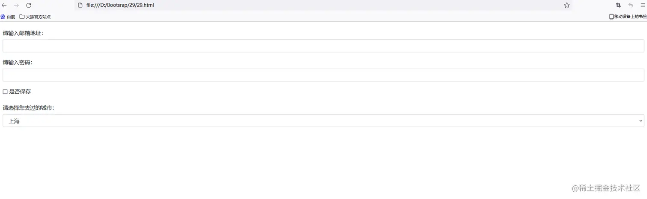Click the forward navigation arrow

pyautogui.click(x=17, y=5)
